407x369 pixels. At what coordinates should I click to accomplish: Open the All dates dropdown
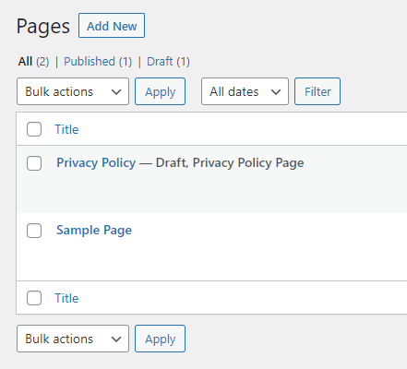click(x=245, y=91)
